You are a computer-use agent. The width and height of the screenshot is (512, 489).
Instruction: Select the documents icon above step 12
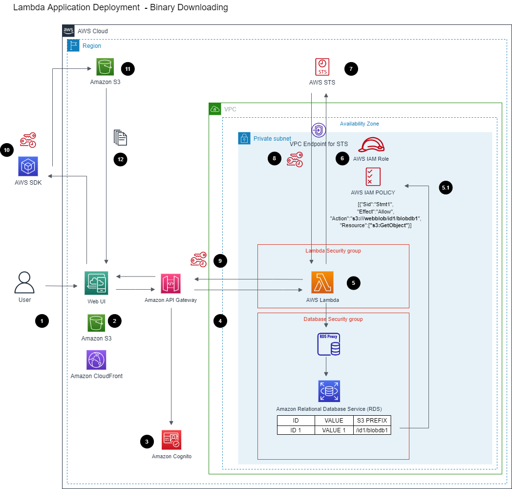point(120,137)
